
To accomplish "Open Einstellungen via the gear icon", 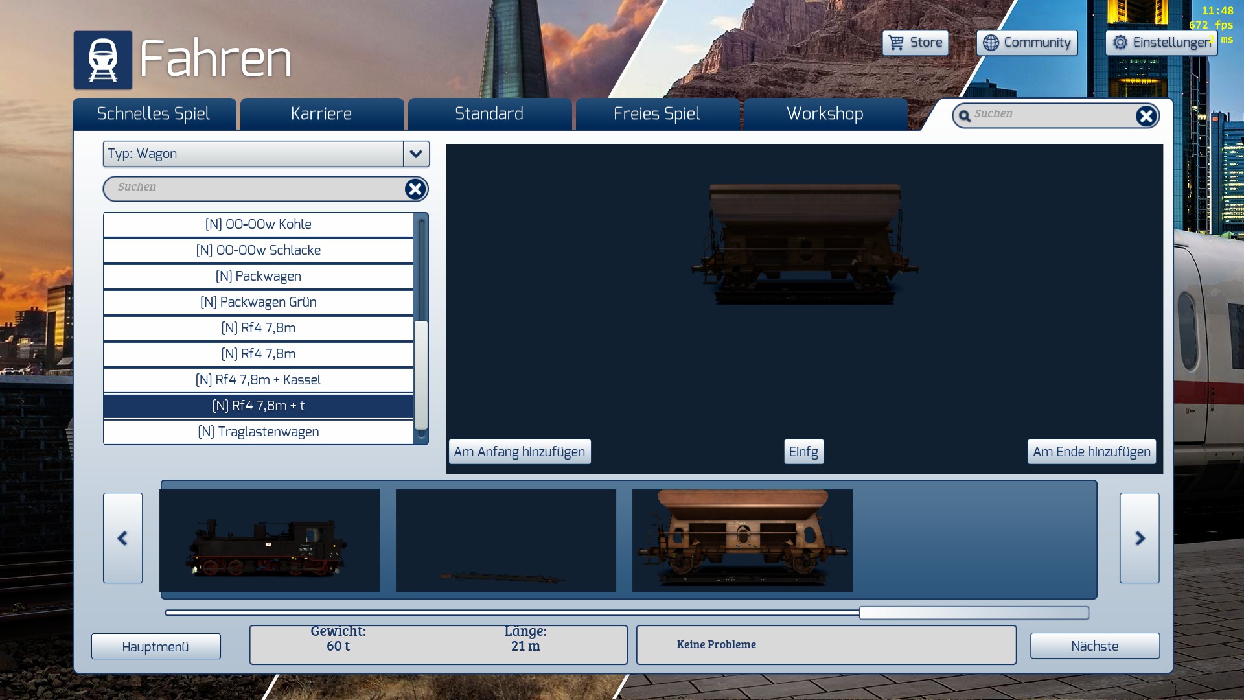I will click(x=1120, y=43).
